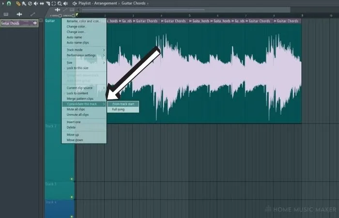Select Guitar track header name
The image size is (339, 218).
[x=50, y=21]
